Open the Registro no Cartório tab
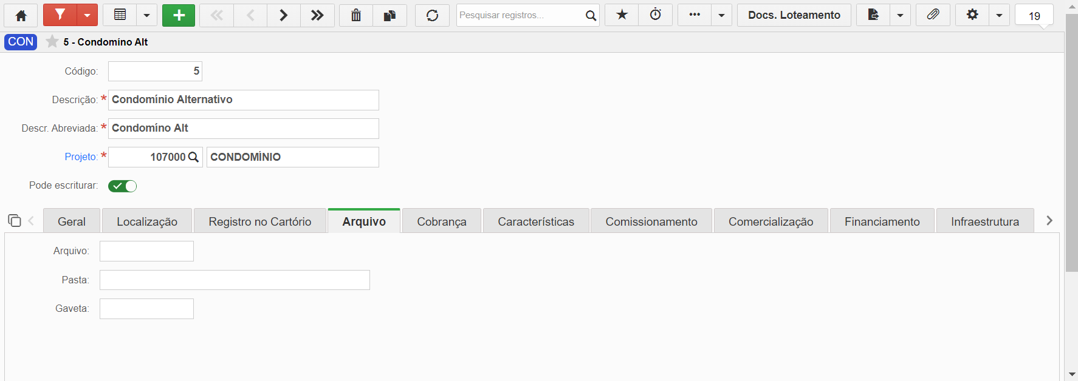The image size is (1078, 381). [260, 221]
